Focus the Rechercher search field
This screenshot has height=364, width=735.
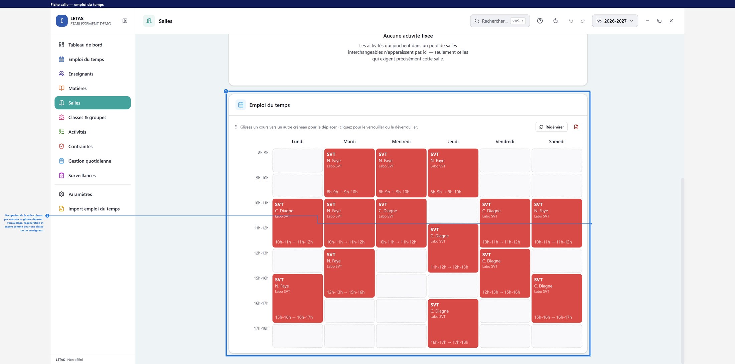pos(500,21)
